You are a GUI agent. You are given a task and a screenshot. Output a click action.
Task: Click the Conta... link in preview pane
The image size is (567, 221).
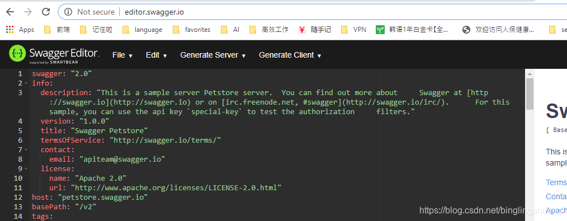point(556,196)
